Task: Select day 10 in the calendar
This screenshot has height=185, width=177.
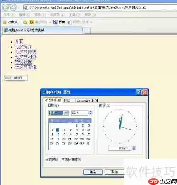Action: coord(88,130)
